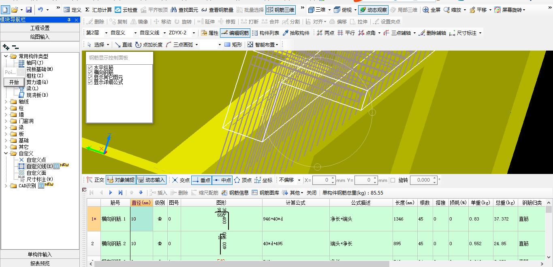Open the 定义 (Define) tool
Screen dimensions: 553x267
(73, 10)
